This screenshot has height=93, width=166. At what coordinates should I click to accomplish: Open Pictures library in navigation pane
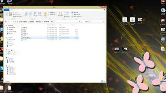(10, 44)
